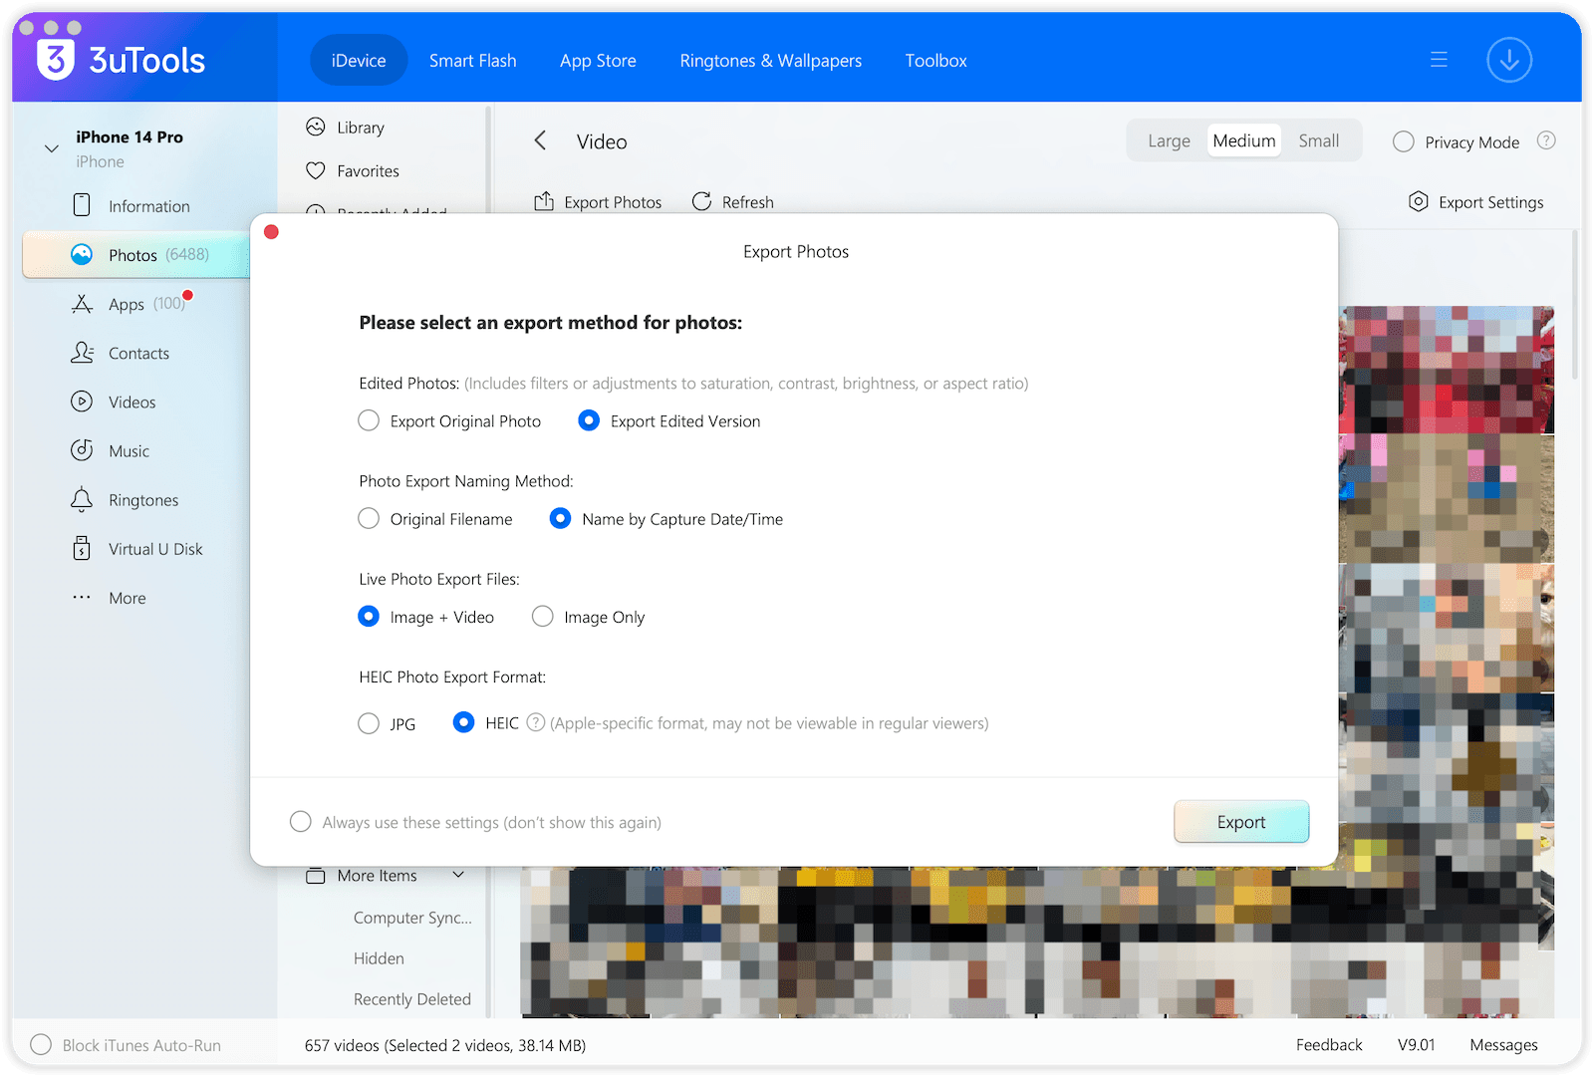Screen dimensions: 1594x1077
Task: Click the HEIC help question mark icon
Action: [x=536, y=722]
